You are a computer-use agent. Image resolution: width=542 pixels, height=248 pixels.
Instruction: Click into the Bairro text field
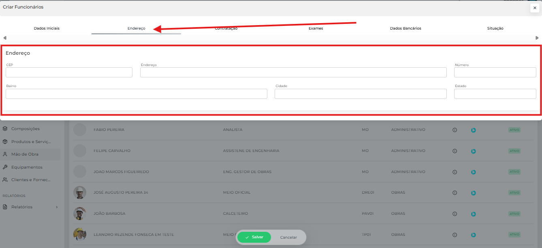[x=136, y=94]
